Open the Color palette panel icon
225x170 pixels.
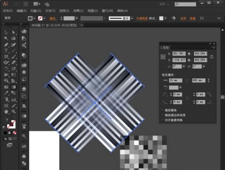coord(24,31)
